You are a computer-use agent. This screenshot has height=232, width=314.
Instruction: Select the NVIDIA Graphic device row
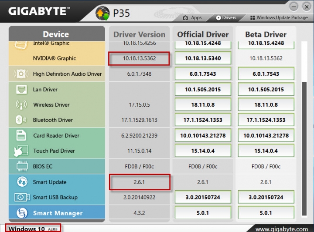(57, 58)
